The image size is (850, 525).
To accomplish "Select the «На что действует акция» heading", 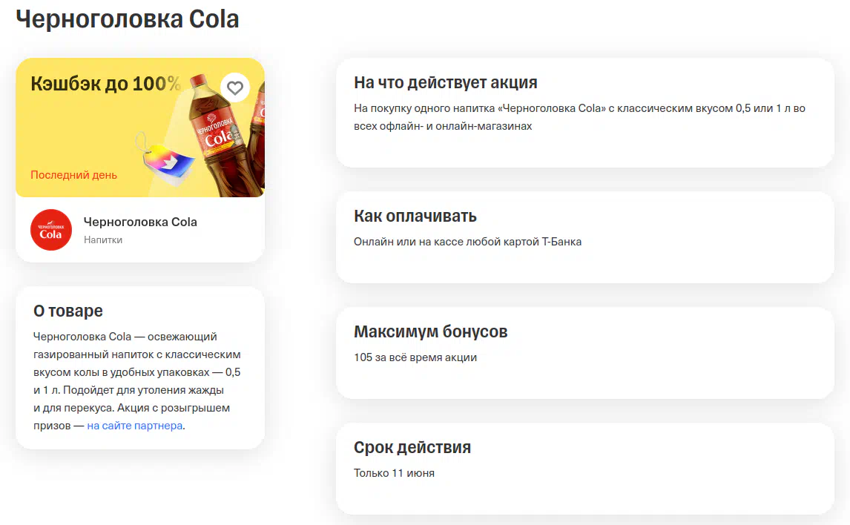I will coord(445,82).
